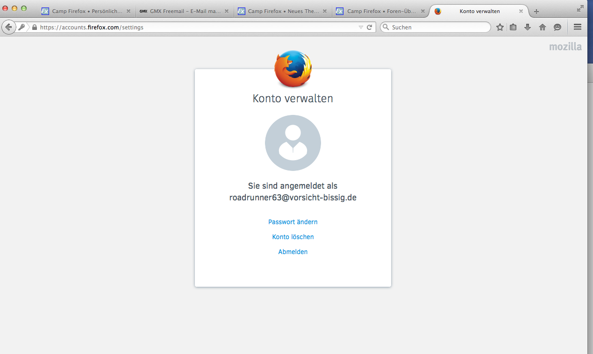Open the hamburger menu button
The image size is (593, 354).
pos(578,27)
